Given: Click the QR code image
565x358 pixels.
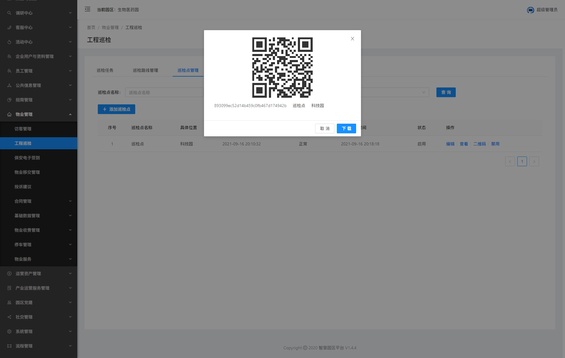Looking at the screenshot, I should [x=282, y=68].
